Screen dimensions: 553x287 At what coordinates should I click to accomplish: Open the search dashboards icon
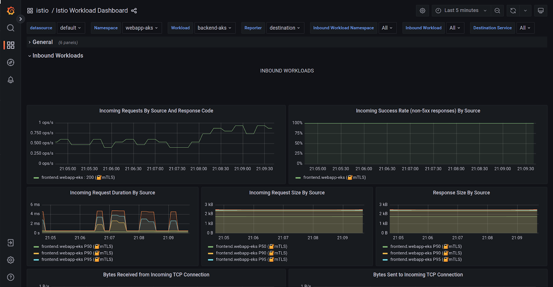point(11,28)
